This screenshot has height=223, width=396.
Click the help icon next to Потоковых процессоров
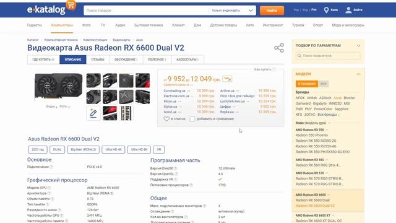coord(191,185)
